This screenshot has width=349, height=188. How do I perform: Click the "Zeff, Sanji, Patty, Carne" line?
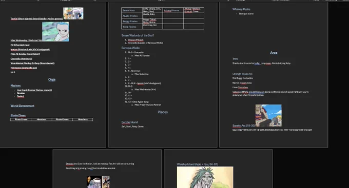[x=132, y=127]
